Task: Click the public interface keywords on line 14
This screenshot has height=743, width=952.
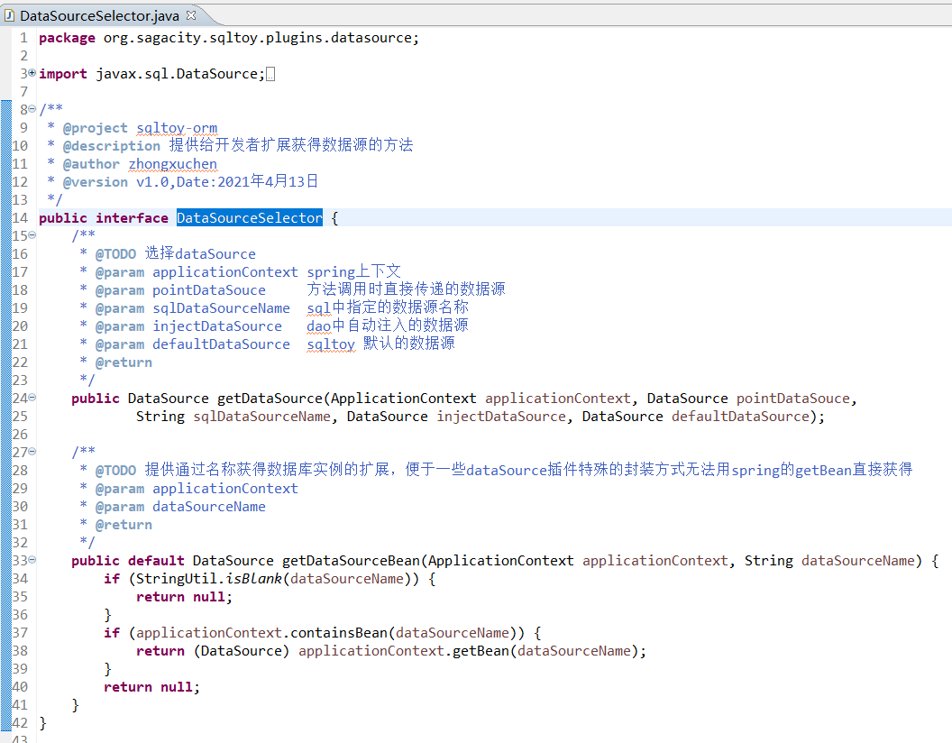Action: pyautogui.click(x=103, y=218)
